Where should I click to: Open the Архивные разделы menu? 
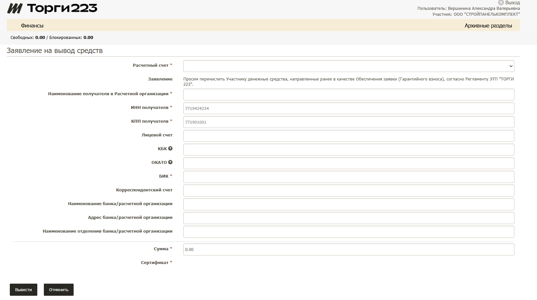pos(488,26)
